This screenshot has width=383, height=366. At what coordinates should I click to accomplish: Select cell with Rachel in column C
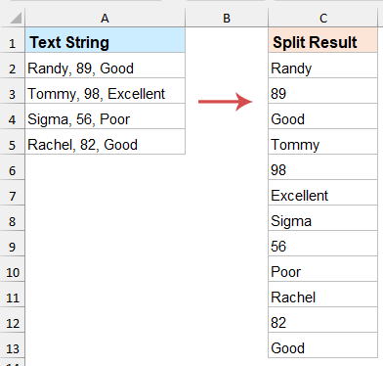pyautogui.click(x=322, y=295)
